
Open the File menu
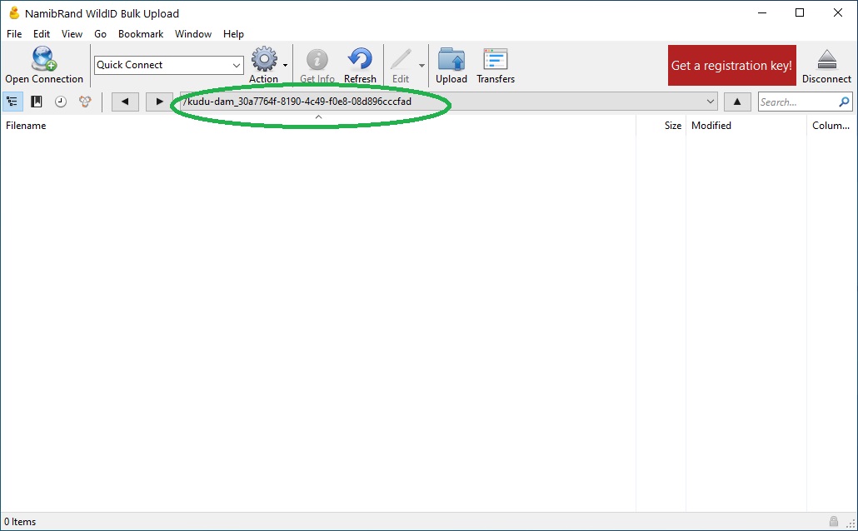click(14, 34)
